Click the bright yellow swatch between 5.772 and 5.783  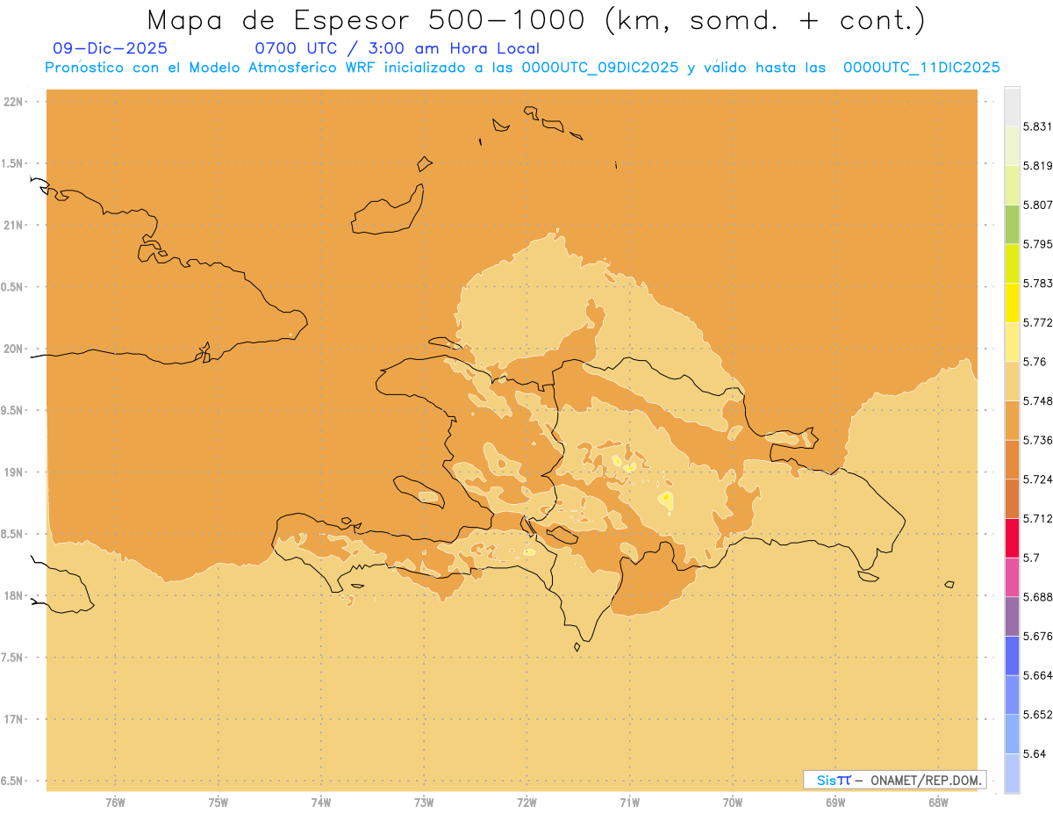pyautogui.click(x=1012, y=303)
